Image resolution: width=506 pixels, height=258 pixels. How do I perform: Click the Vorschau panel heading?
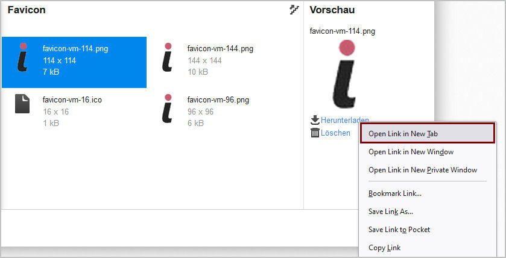point(332,10)
